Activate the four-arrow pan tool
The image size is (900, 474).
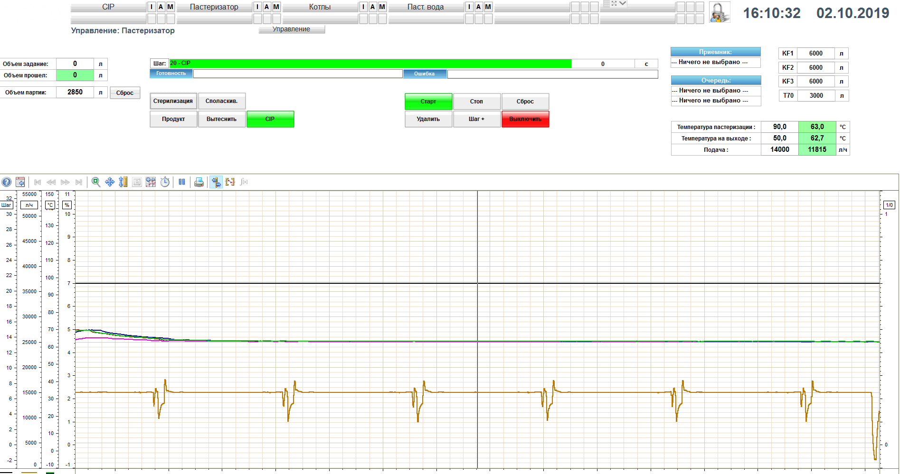[x=110, y=182]
